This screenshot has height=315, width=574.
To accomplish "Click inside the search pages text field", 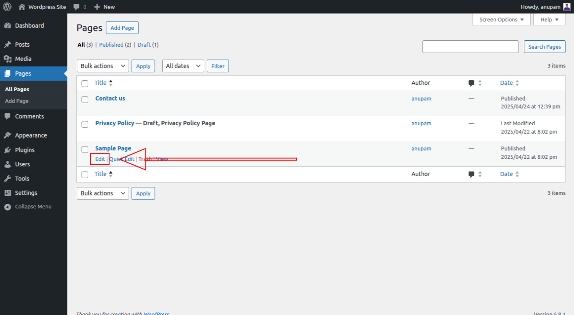I will coord(470,47).
